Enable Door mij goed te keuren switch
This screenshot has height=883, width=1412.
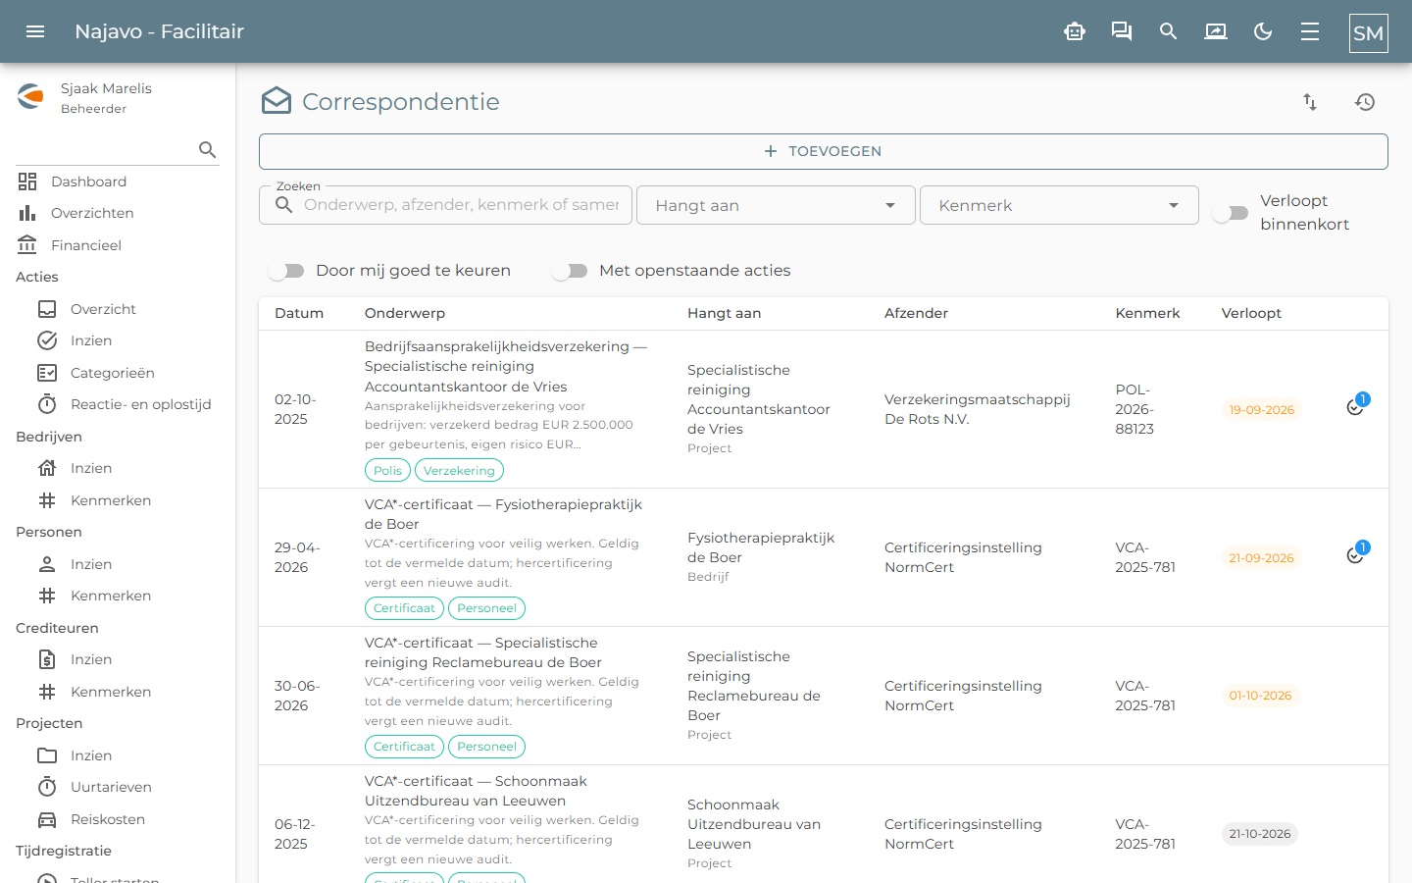tap(286, 271)
